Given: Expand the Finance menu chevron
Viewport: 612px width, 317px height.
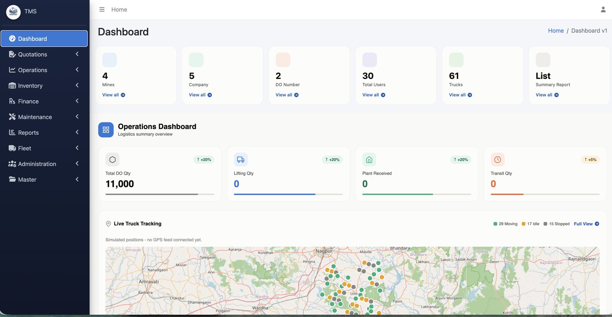Looking at the screenshot, I should (x=77, y=101).
